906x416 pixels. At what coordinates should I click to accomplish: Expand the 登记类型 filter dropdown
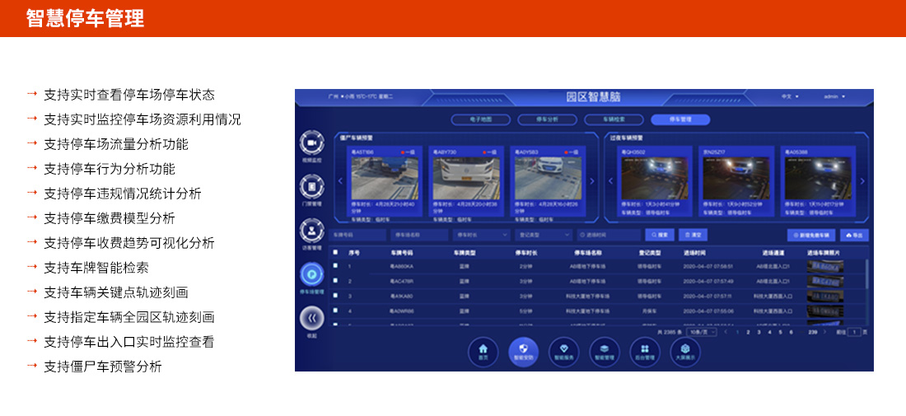(x=542, y=235)
